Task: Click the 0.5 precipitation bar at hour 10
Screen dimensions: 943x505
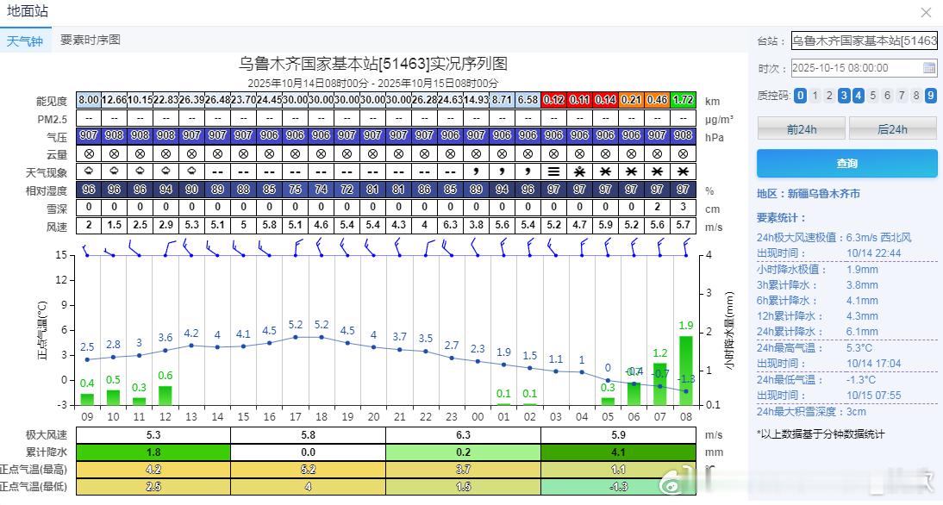Action: point(113,397)
